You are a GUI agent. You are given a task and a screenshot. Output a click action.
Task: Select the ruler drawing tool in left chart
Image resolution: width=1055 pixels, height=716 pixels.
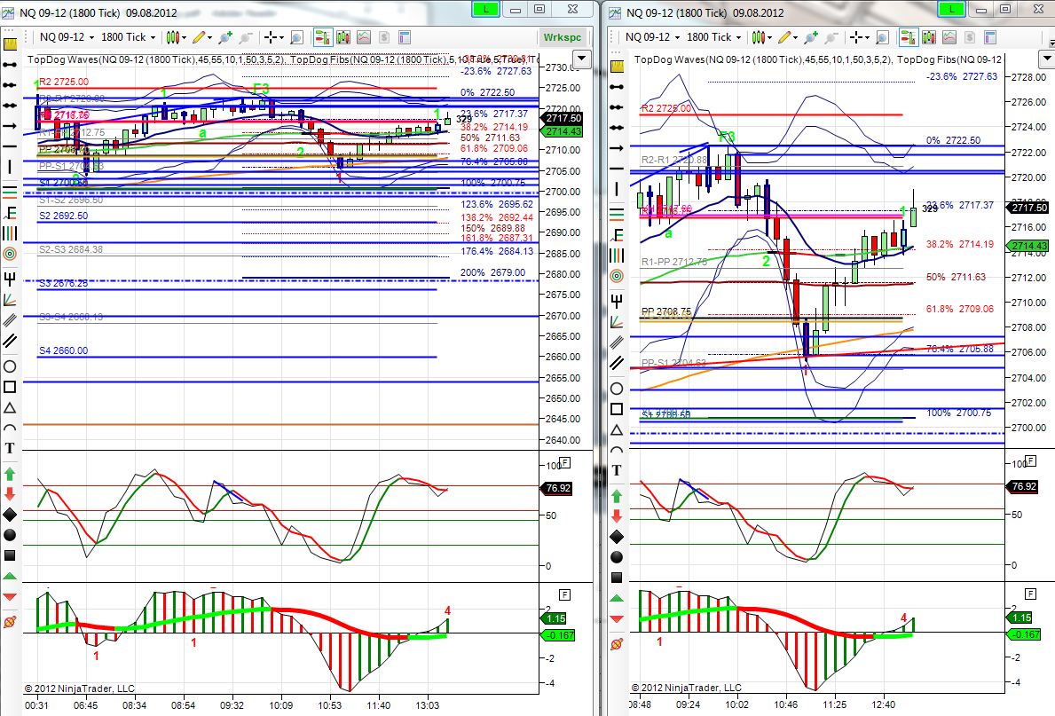[x=10, y=45]
